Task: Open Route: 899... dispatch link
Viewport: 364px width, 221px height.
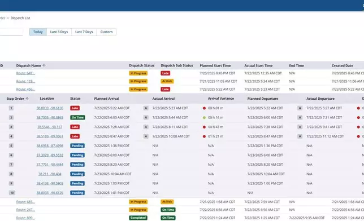Action: tap(25, 218)
